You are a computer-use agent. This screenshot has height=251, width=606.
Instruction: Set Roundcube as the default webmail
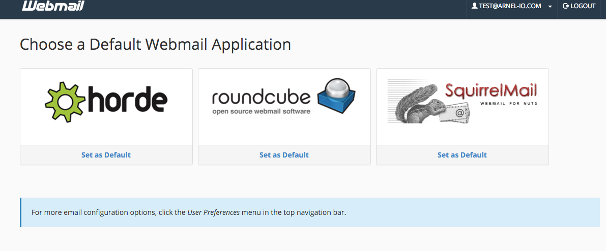(x=284, y=155)
